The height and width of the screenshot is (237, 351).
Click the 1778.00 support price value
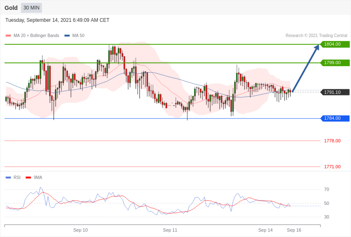(332, 141)
